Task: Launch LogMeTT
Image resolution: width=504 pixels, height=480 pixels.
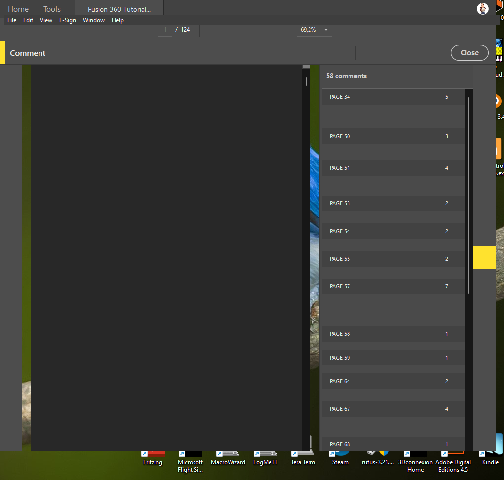Action: (x=265, y=454)
